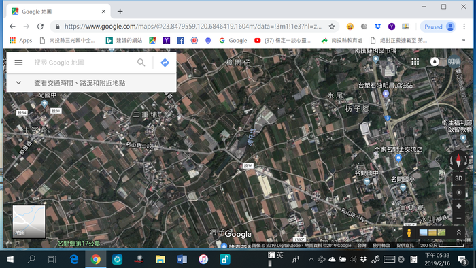Screen dimensions: 476x268
Task: Expand the imagery strip with double chevron
Action: [x=459, y=233]
